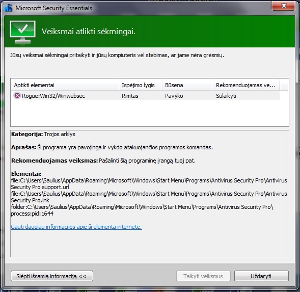The height and width of the screenshot is (292, 300).
Task: Click the Rekomenduojamas ve... column header
Action: [246, 85]
